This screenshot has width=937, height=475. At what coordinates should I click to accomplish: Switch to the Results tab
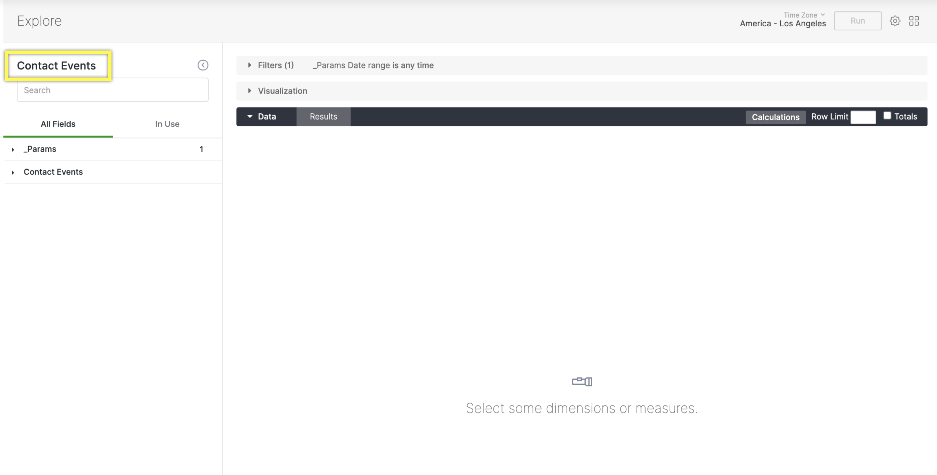[323, 116]
